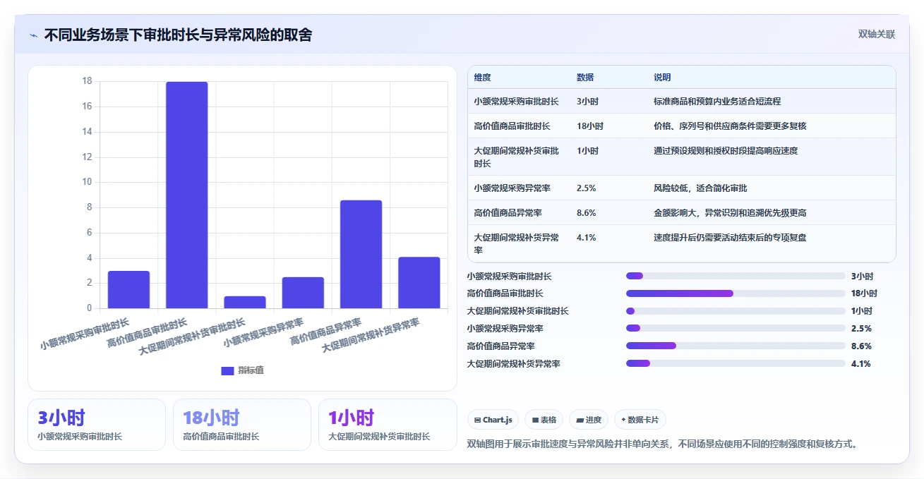This screenshot has height=479, width=924.
Task: Click the 3小时 stat card for 小额常规采购审批时长
Action: (x=97, y=425)
